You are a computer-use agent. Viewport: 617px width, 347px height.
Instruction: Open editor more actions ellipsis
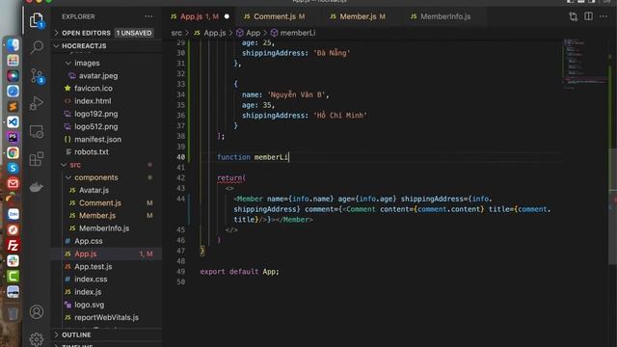(x=604, y=16)
